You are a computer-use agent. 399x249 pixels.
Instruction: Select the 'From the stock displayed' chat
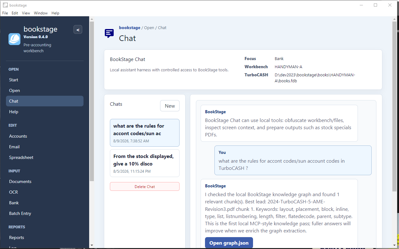145,163
